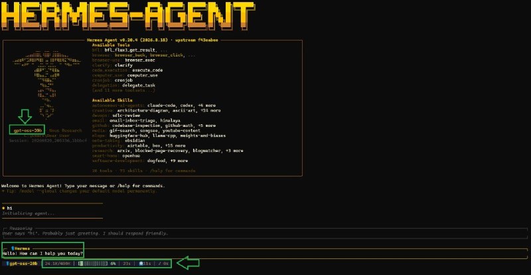This screenshot has width=531, height=275.
Task: Click the ASCII-art caduceus logo in the banner
Action: [x=46, y=86]
